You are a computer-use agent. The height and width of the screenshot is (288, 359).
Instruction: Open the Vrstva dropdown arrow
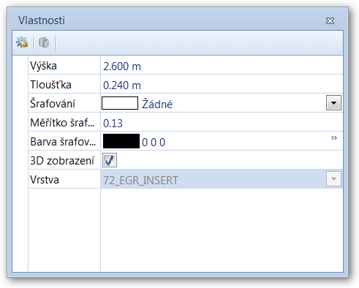(x=333, y=179)
